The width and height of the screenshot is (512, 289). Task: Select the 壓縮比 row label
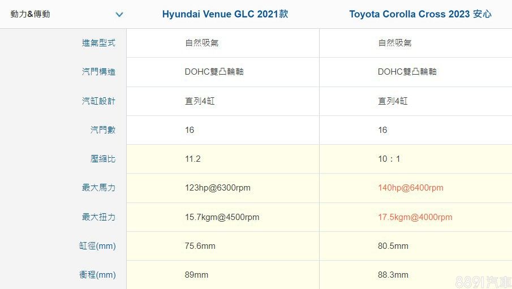(x=103, y=159)
